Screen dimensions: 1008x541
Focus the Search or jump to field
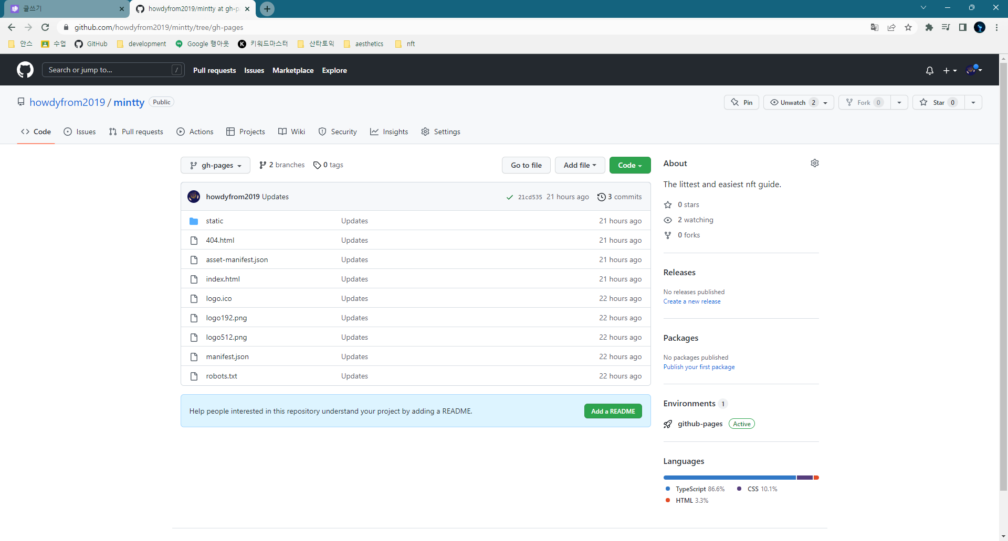click(x=113, y=70)
